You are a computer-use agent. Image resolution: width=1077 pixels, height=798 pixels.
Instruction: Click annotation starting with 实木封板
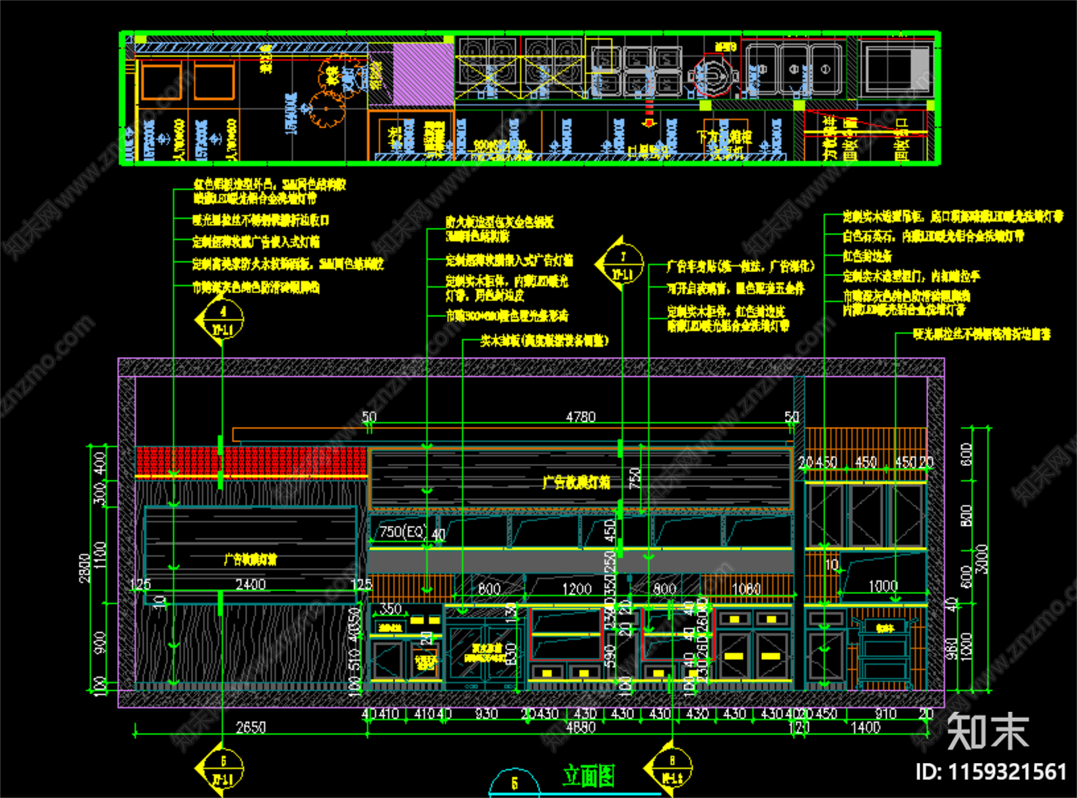pyautogui.click(x=544, y=341)
